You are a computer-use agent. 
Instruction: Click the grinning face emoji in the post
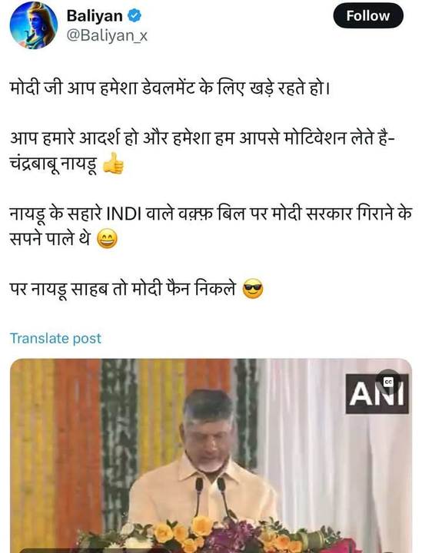click(107, 239)
